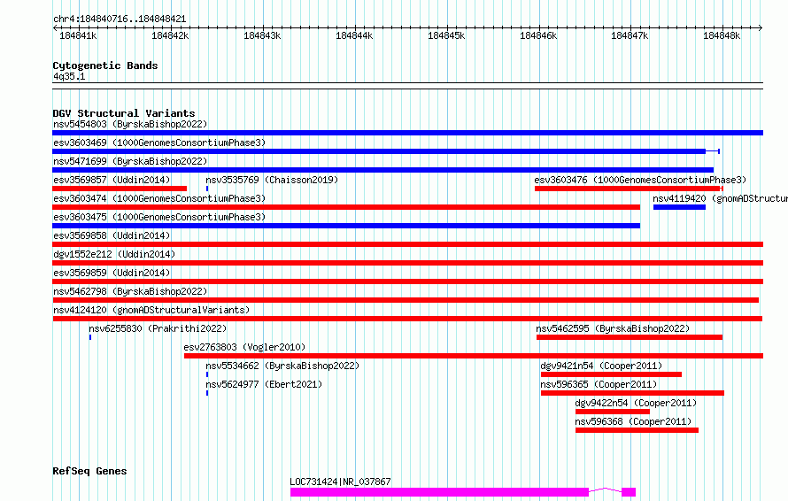Click the short blue nsv4119420 bar

coord(679,207)
